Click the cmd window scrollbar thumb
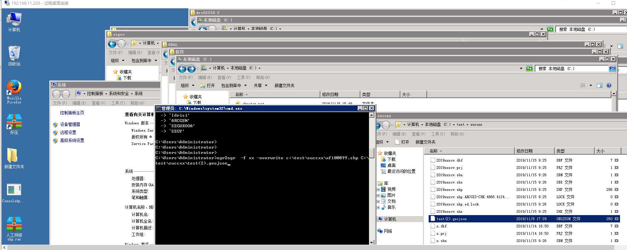The width and height of the screenshot is (627, 250). (x=371, y=153)
